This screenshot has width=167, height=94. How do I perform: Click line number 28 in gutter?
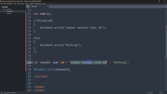coord(29,62)
